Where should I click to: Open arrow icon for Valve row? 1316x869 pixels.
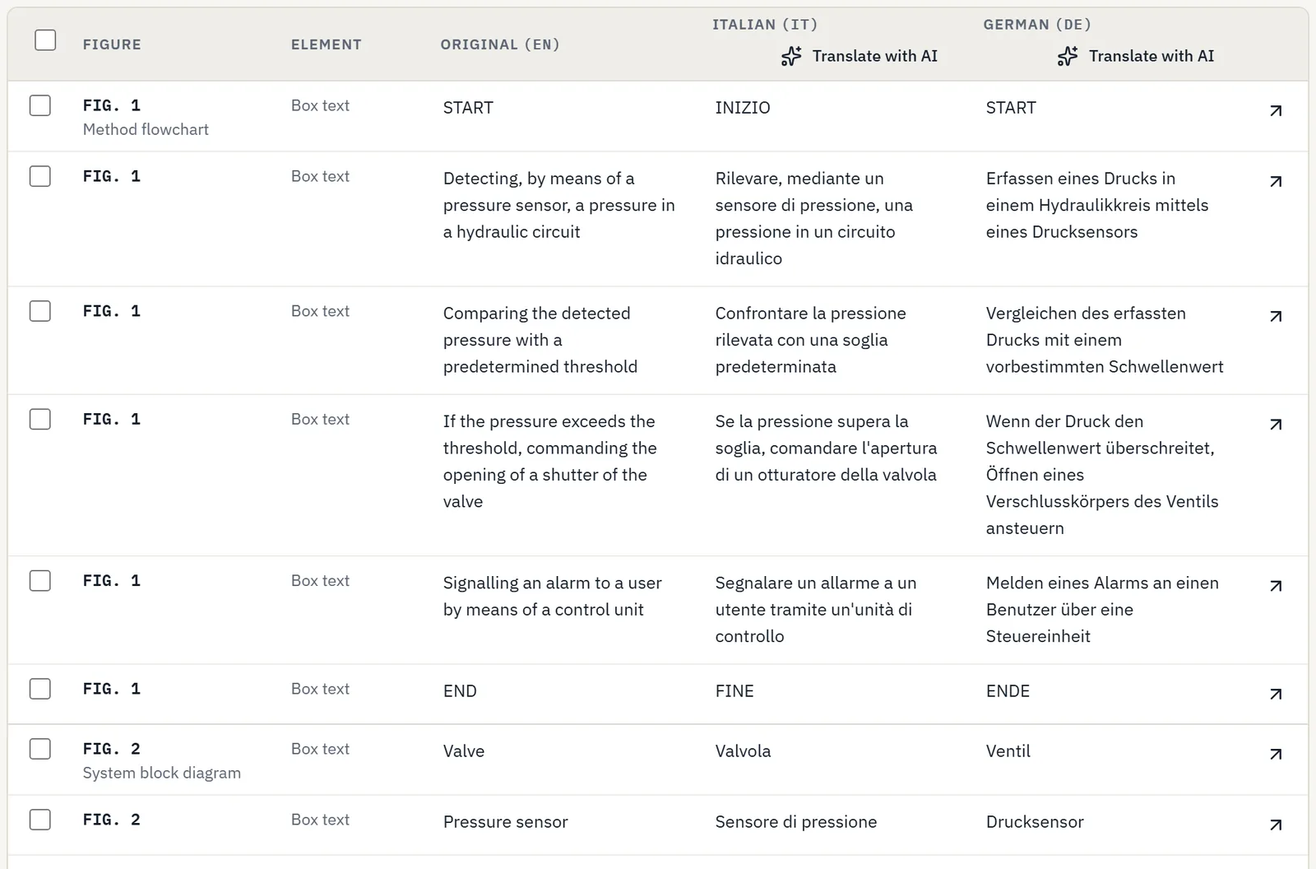[x=1276, y=754]
